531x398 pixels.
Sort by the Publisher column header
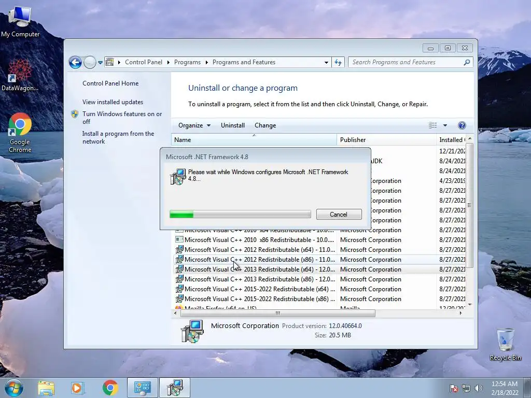click(x=386, y=140)
